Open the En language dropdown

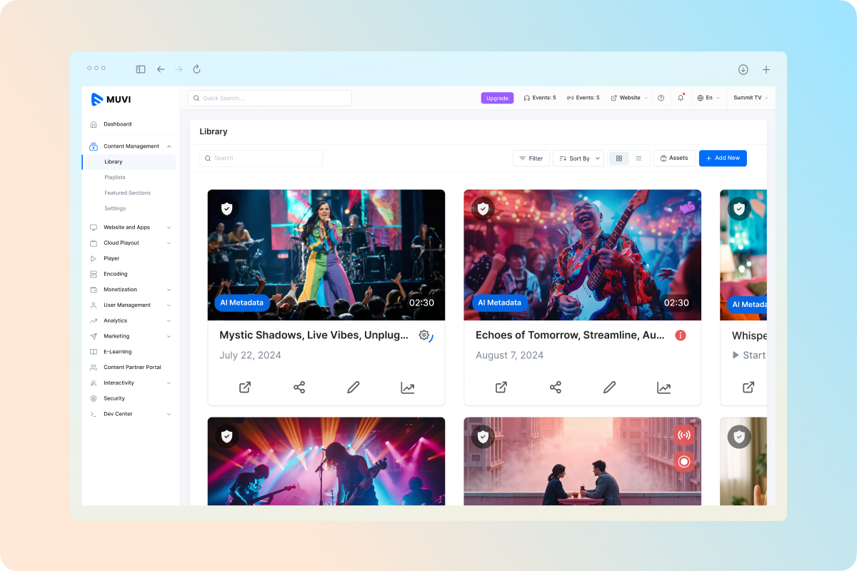click(708, 98)
